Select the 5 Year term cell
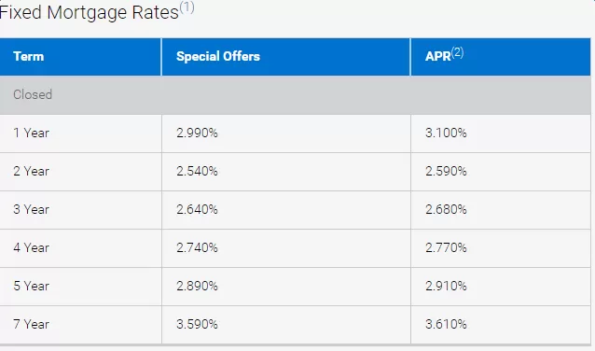This screenshot has height=351, width=595. (80, 287)
